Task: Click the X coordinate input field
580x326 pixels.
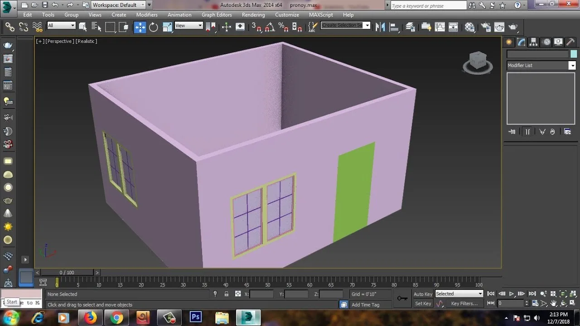Action: (262, 294)
